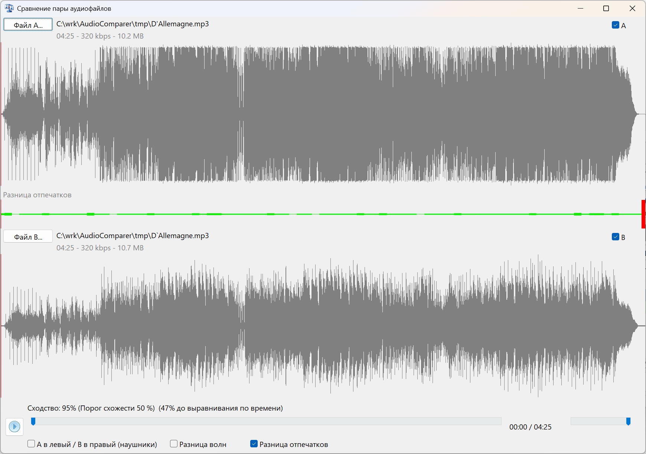Click the '04:25 - 320 kbps - 10.7 MB' info
Viewport: 646px width, 454px height.
(x=100, y=248)
